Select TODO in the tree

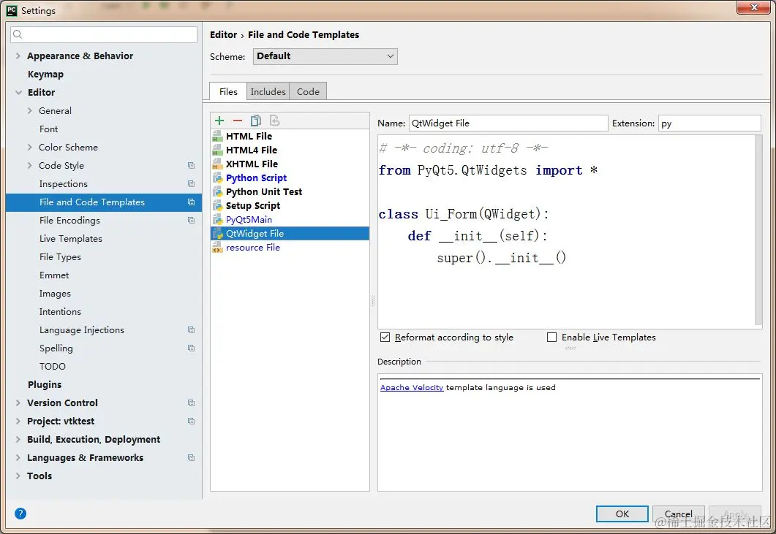(x=53, y=367)
